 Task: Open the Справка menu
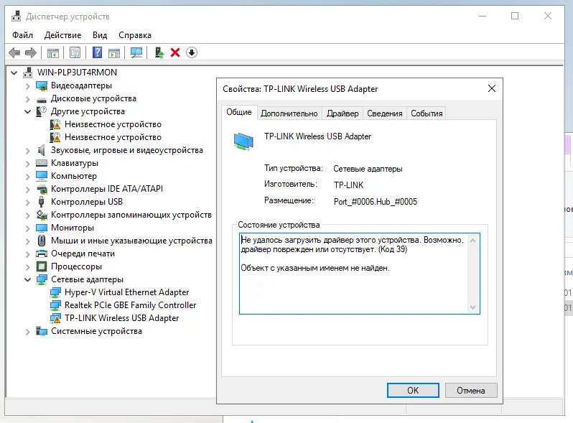tap(135, 35)
